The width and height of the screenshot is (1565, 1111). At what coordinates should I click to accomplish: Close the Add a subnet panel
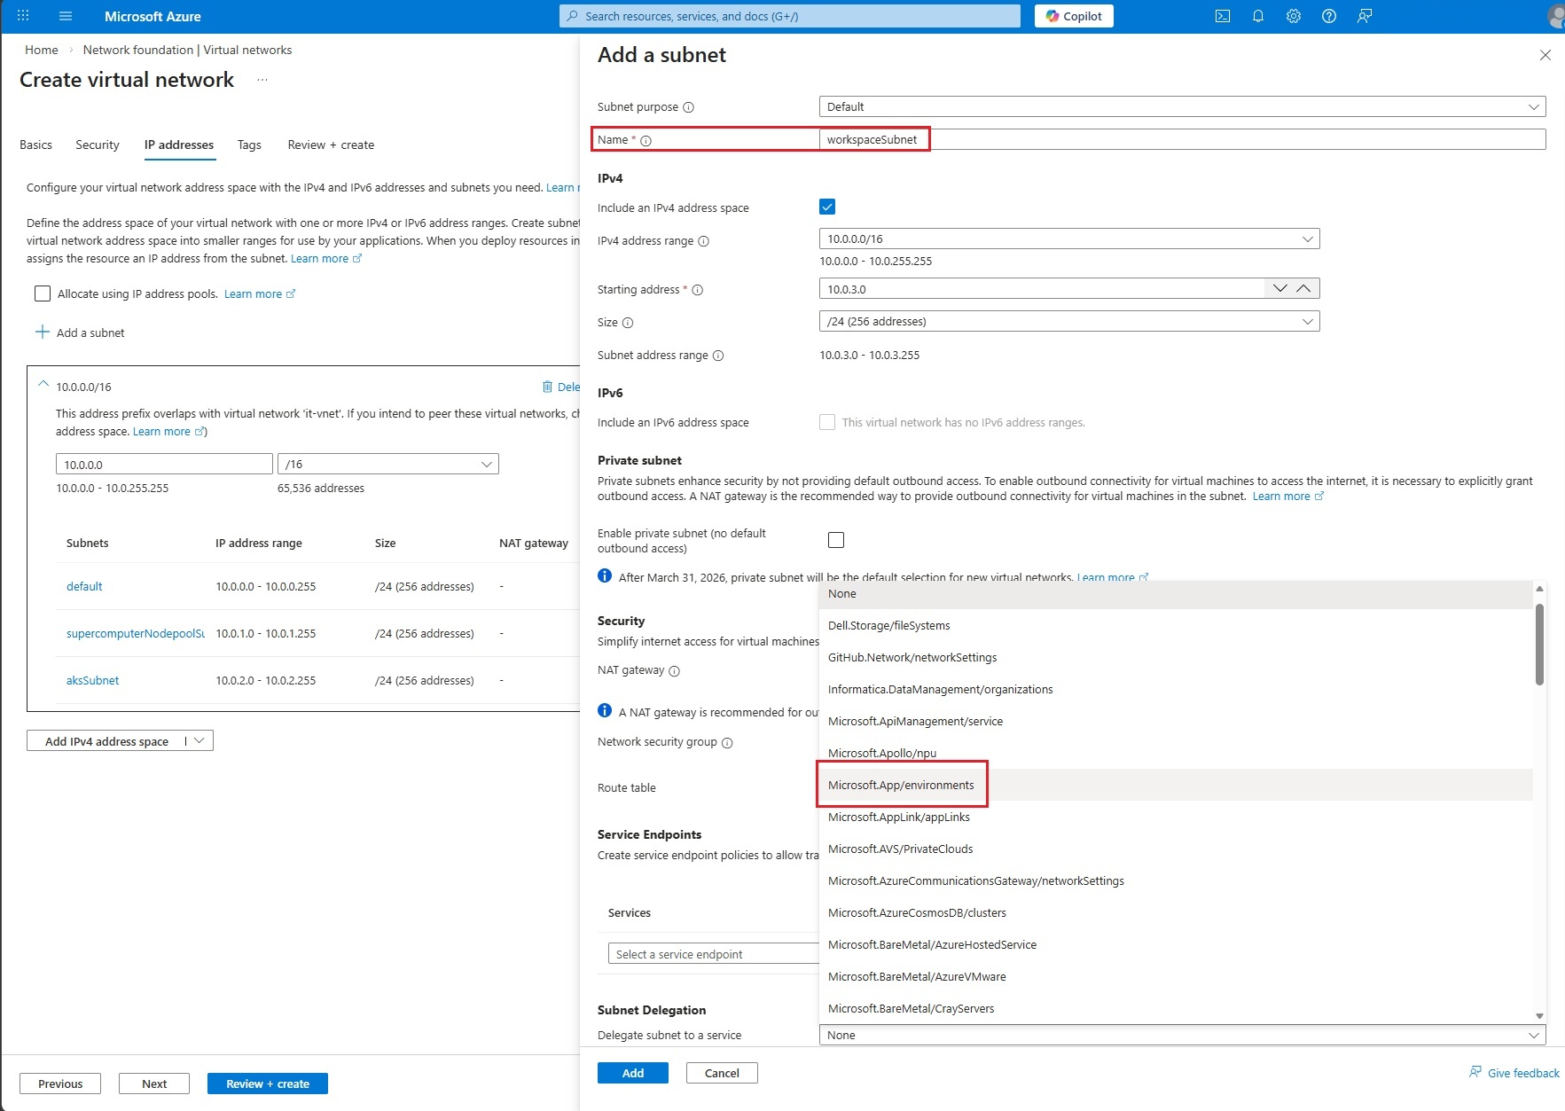coord(1545,55)
